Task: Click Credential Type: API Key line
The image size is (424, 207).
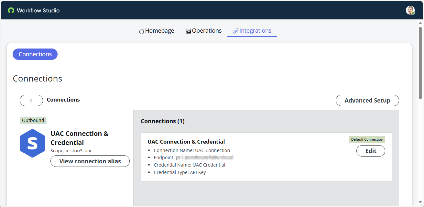Action: tap(180, 172)
